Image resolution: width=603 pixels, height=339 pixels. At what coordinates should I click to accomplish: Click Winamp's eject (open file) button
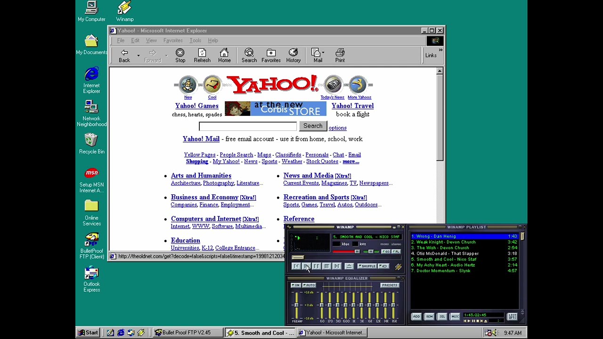click(349, 266)
